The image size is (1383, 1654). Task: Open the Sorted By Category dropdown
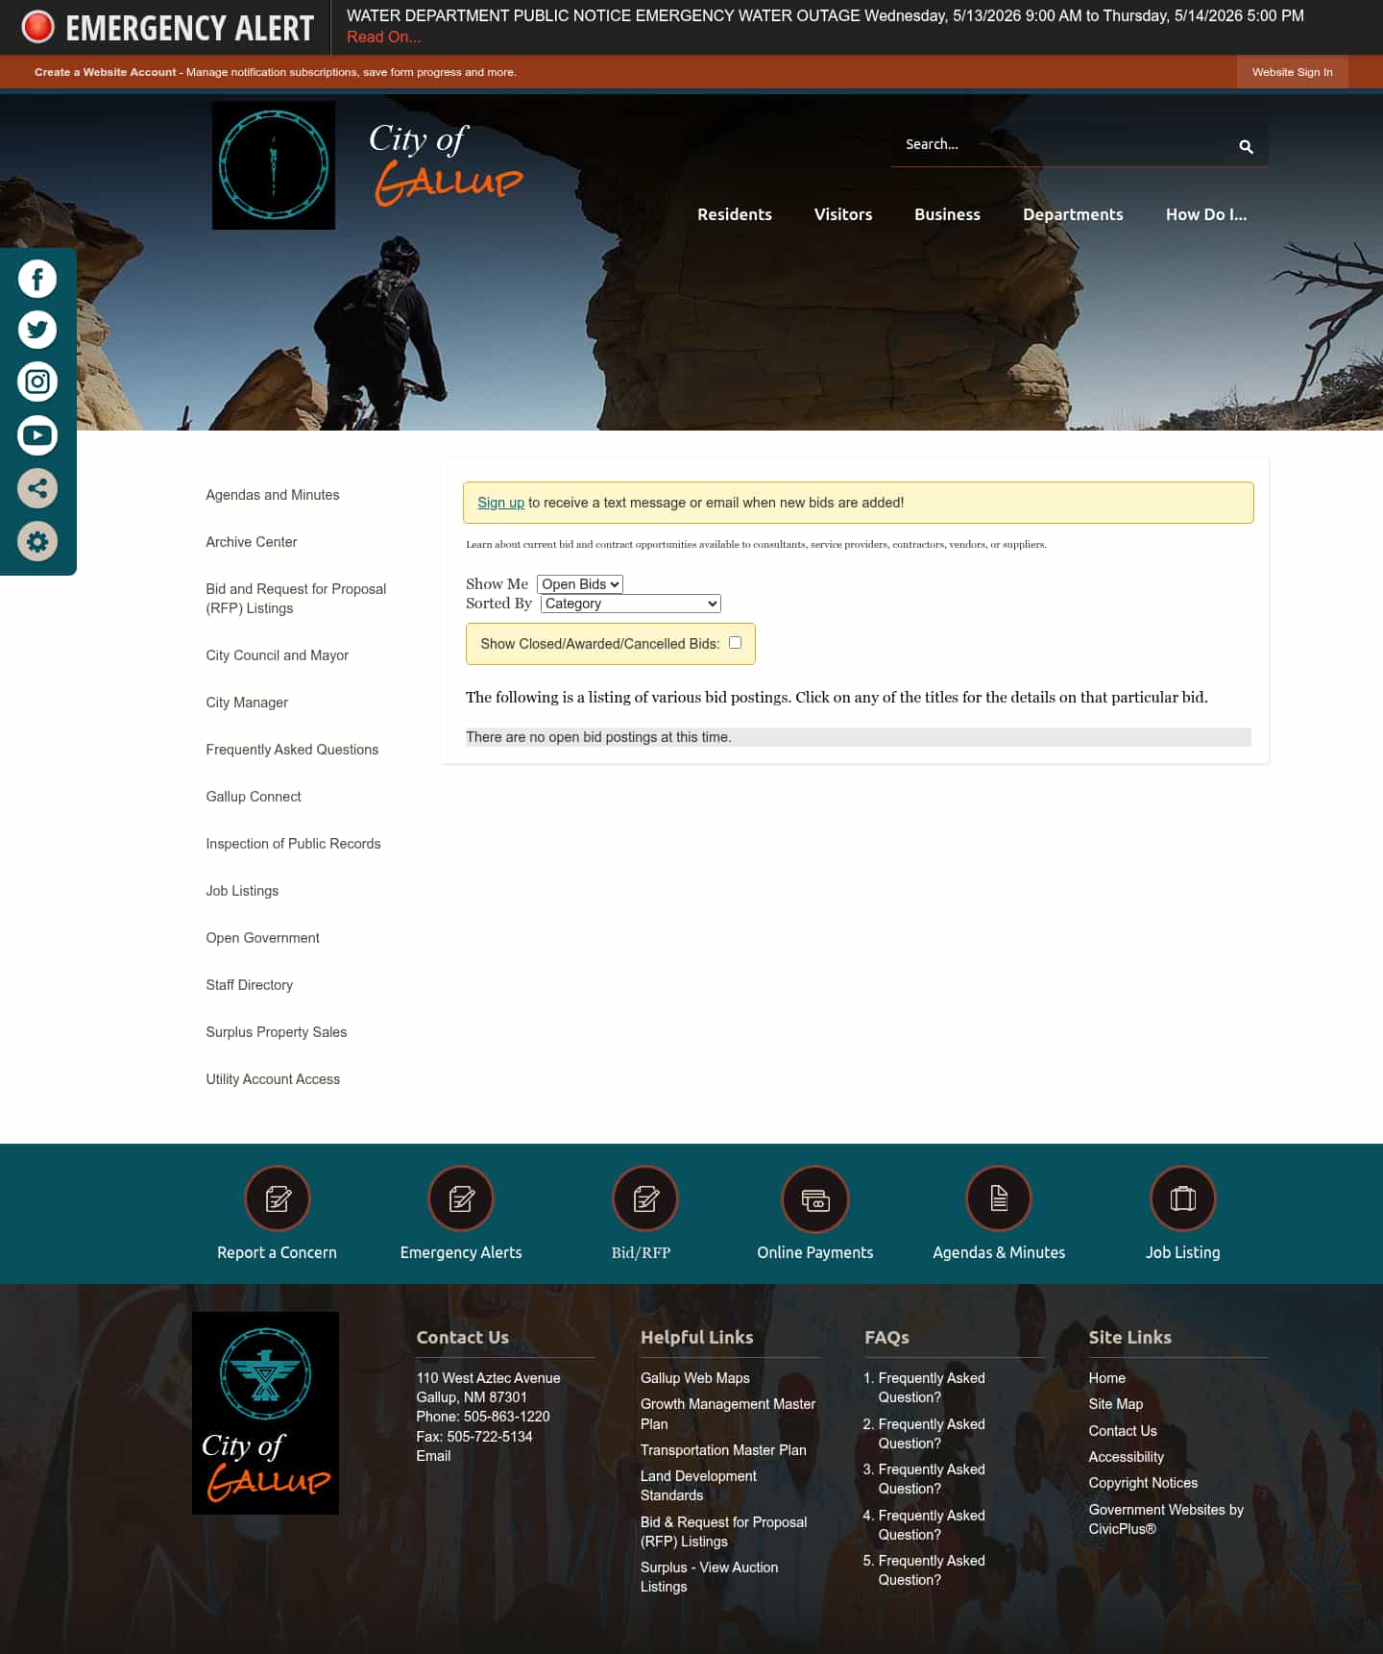pyautogui.click(x=631, y=604)
